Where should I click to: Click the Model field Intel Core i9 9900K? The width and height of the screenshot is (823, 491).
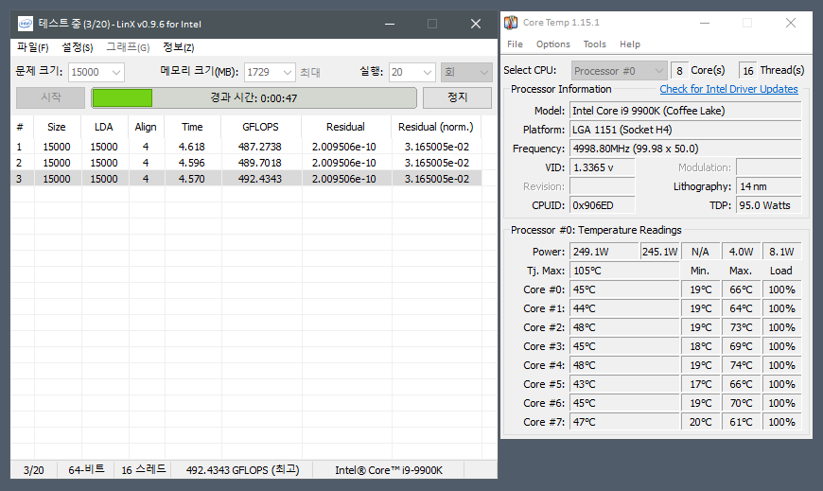pyautogui.click(x=686, y=111)
